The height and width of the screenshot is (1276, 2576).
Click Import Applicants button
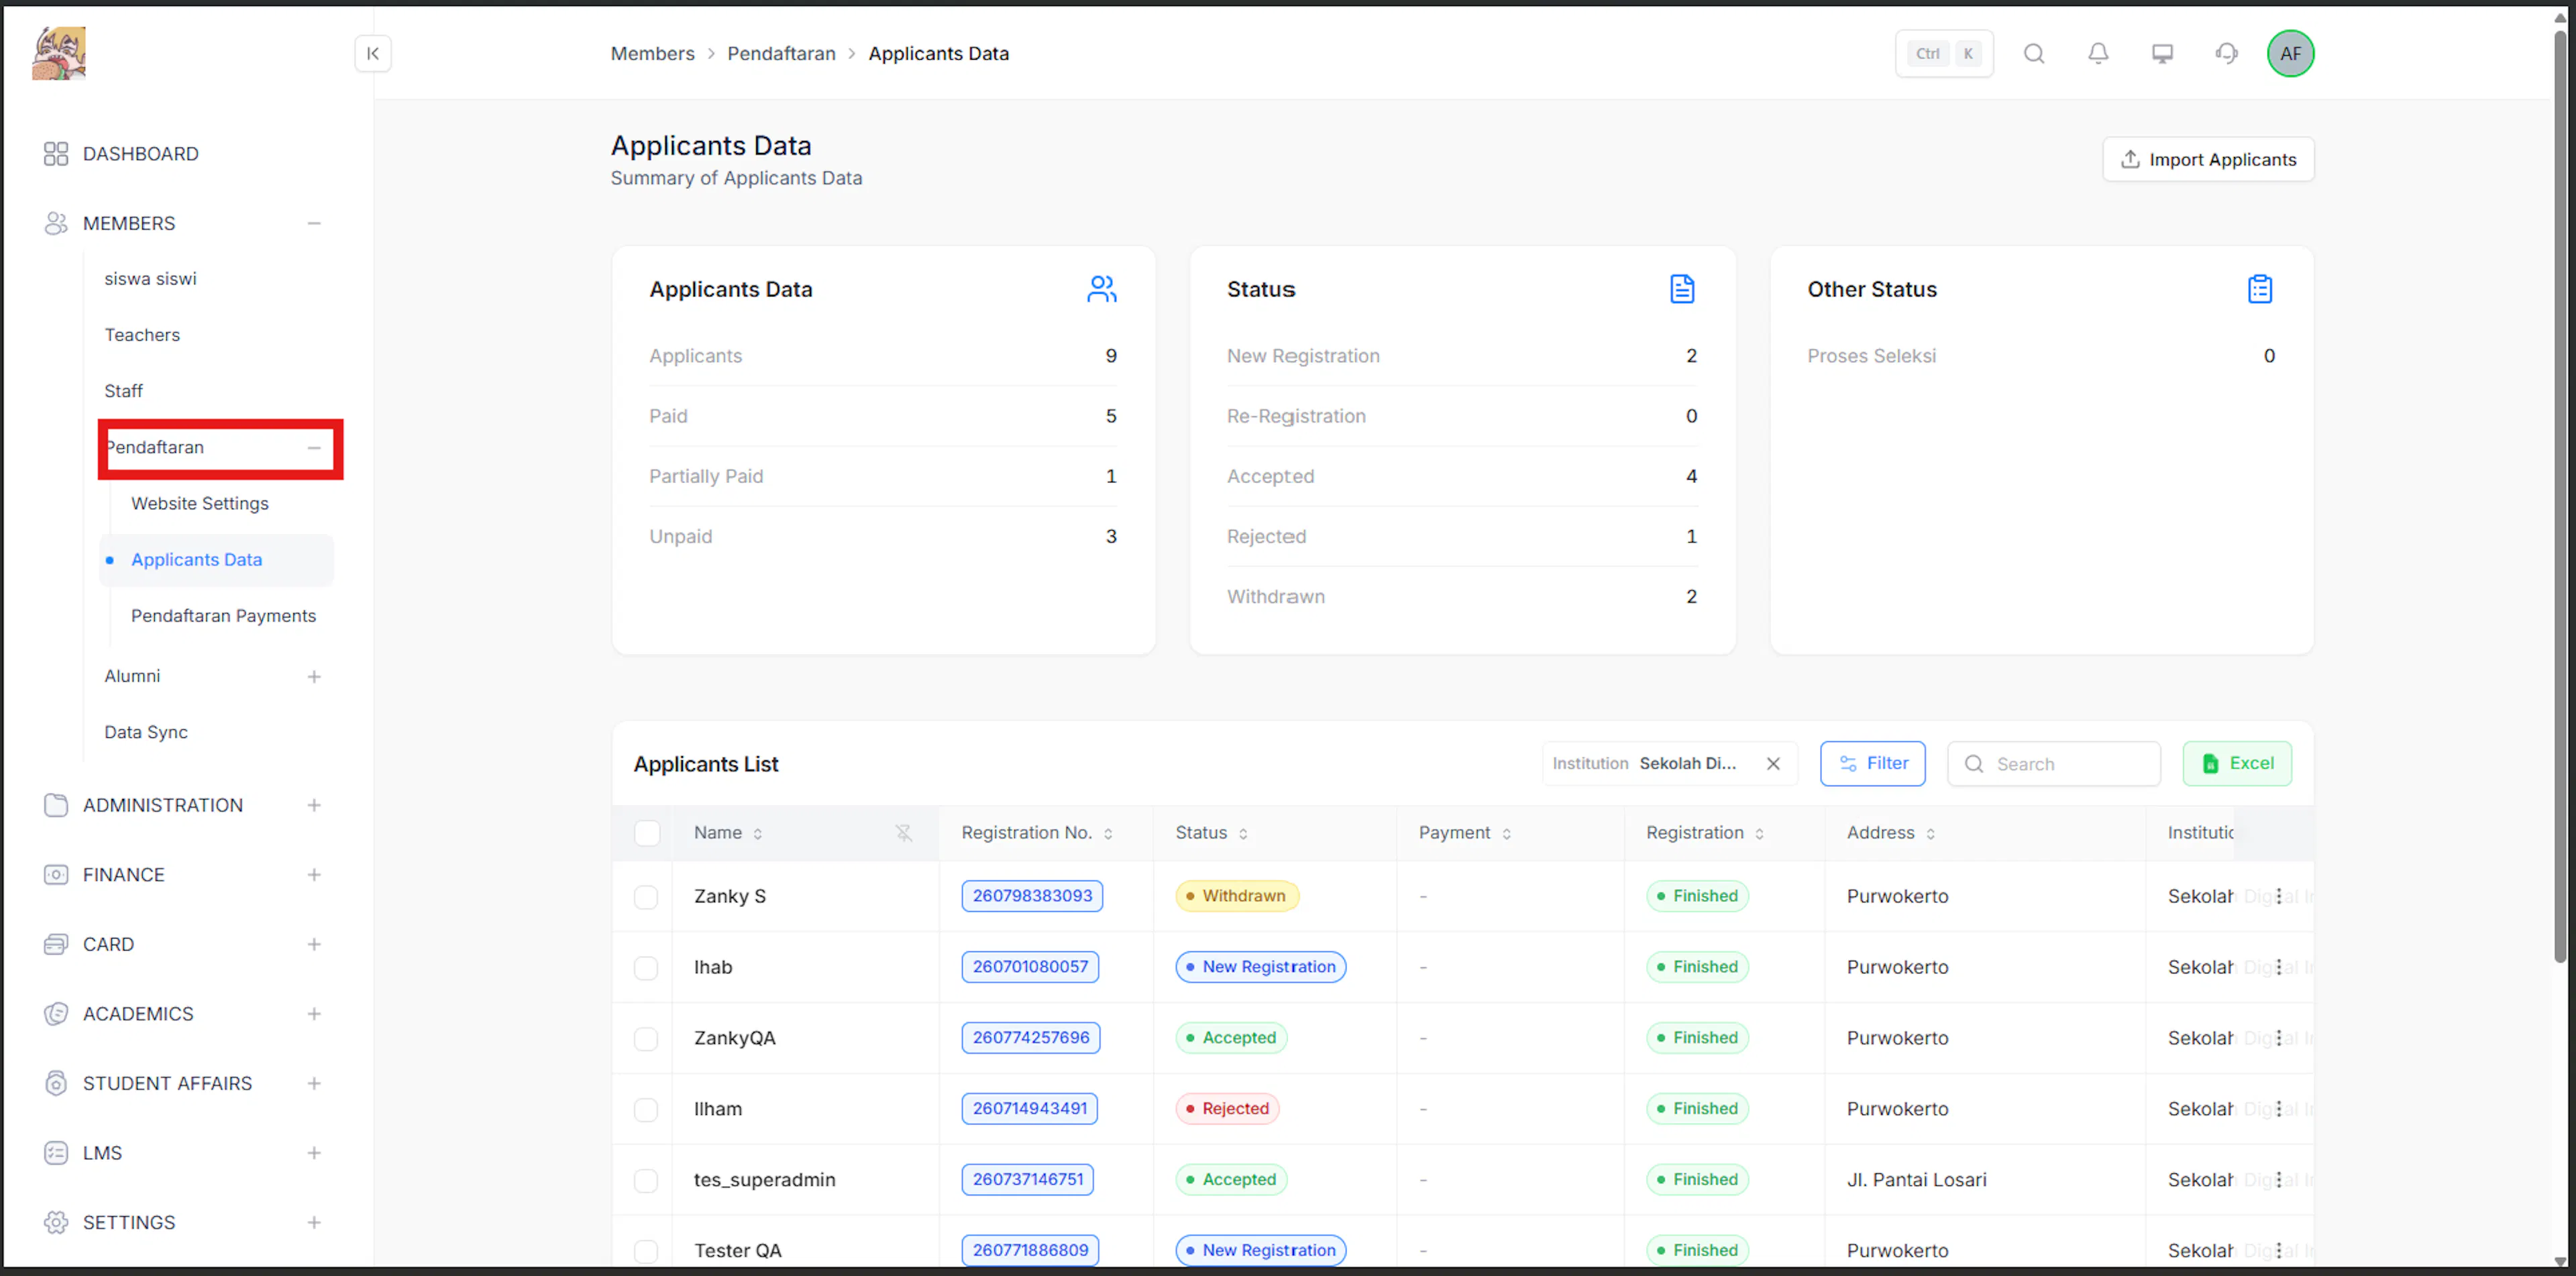[x=2208, y=160]
